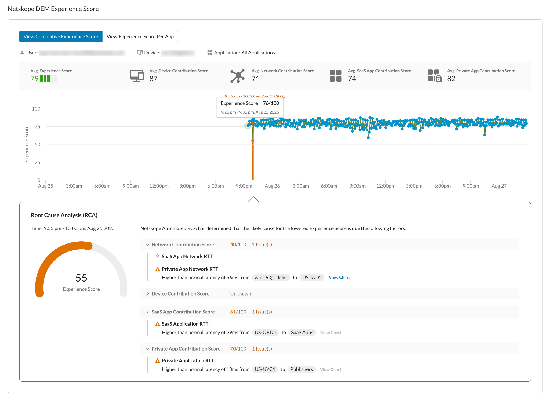Image resolution: width=550 pixels, height=401 pixels.
Task: Collapse the SaaS App Contribution Score section
Action: 147,312
